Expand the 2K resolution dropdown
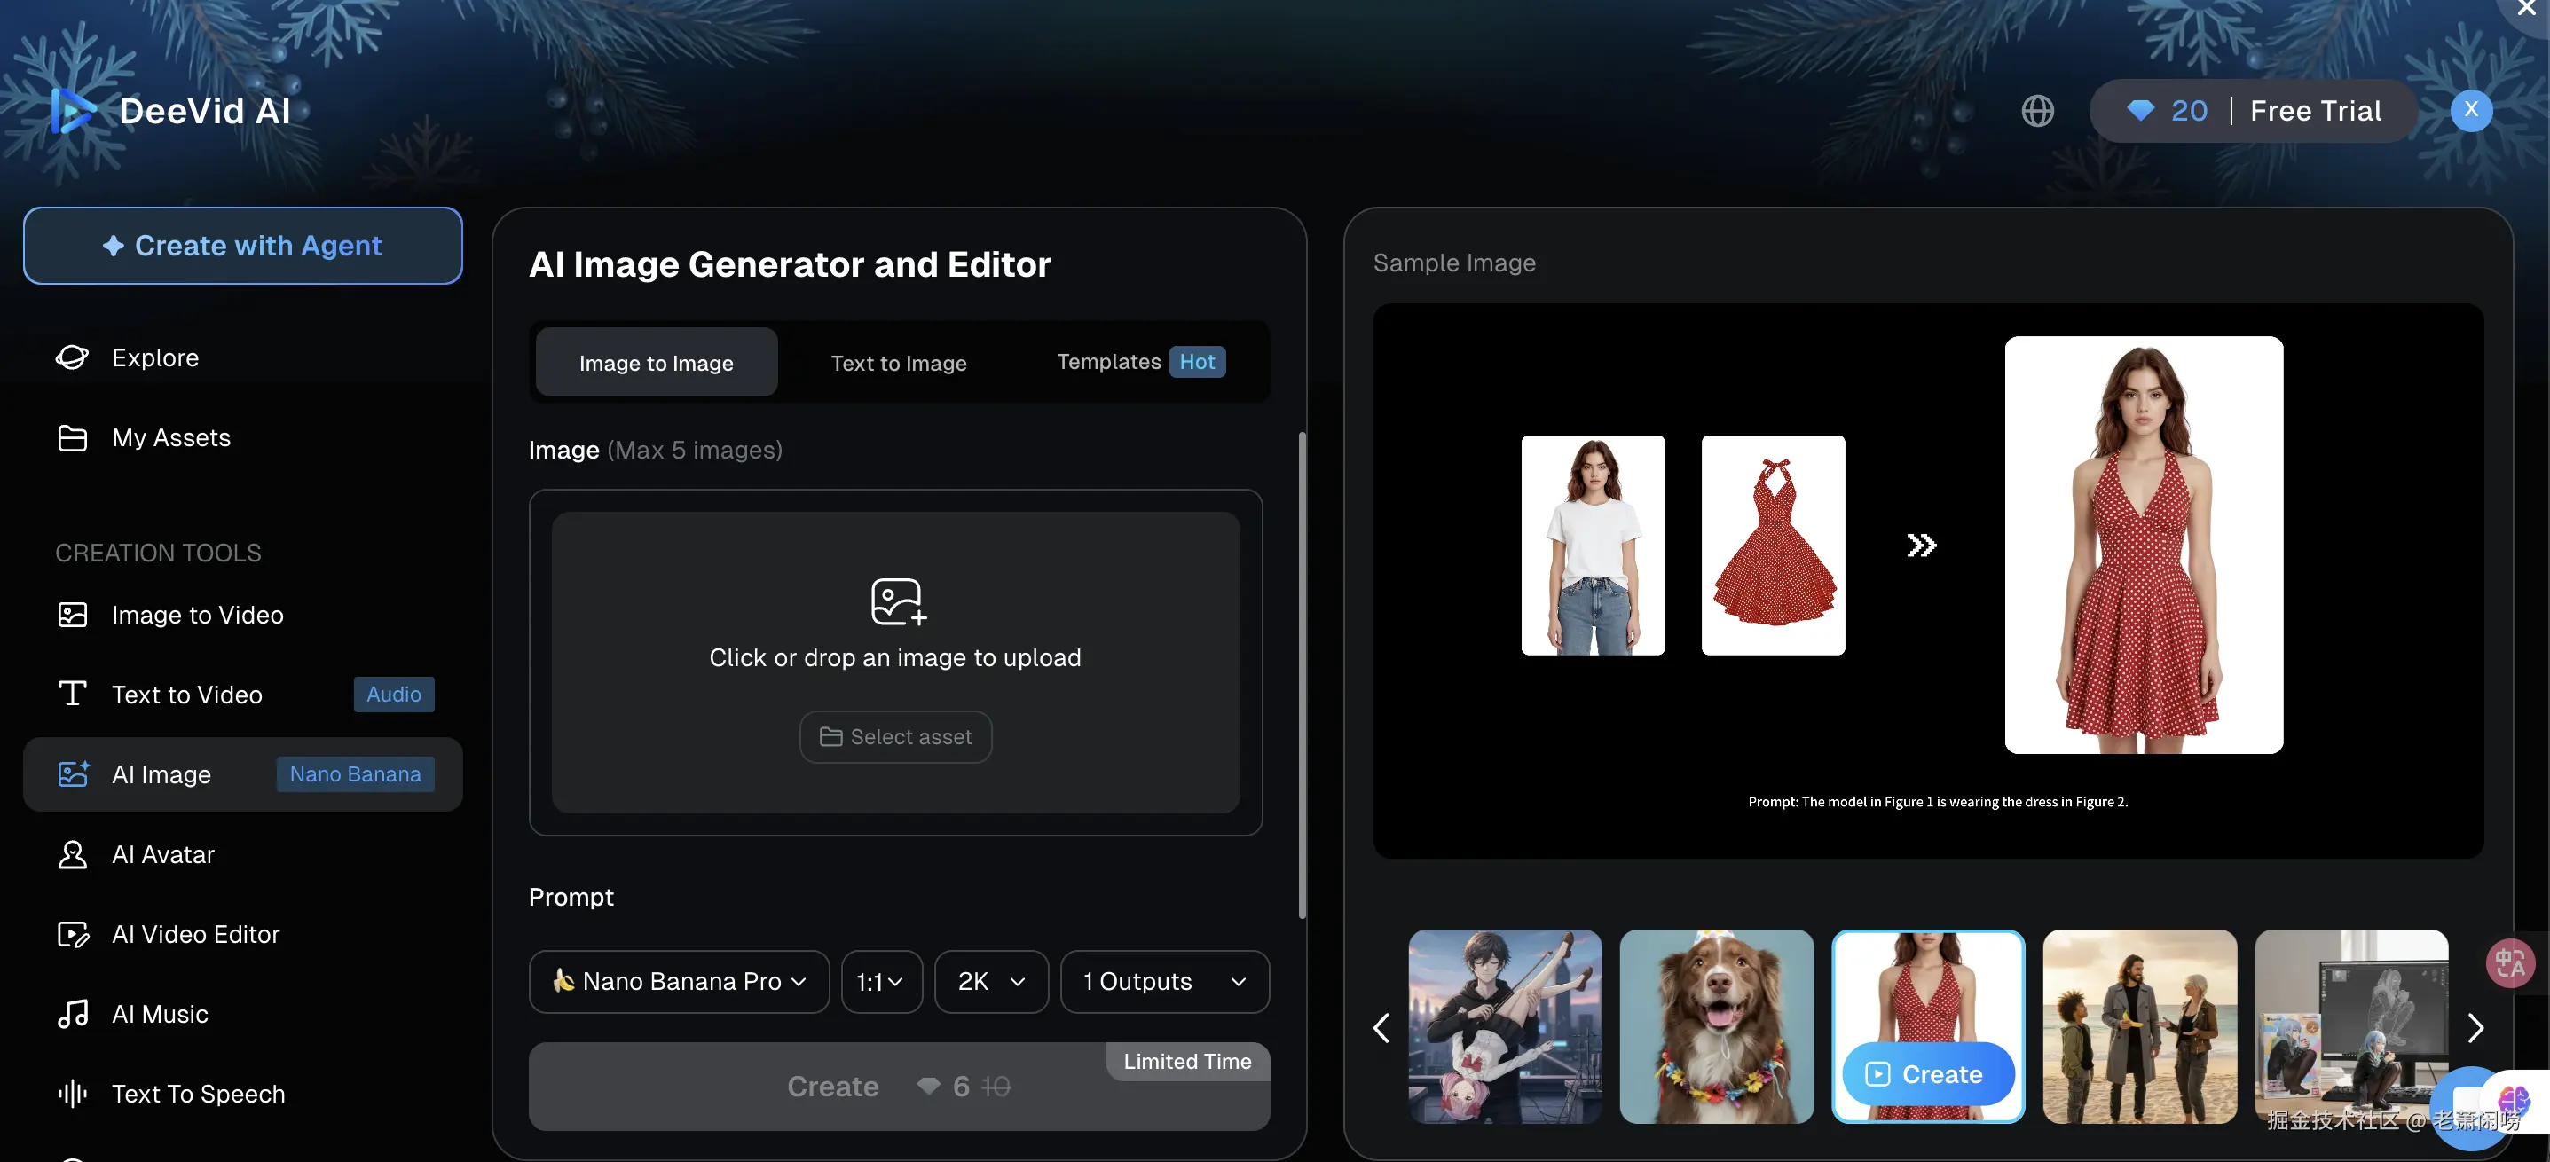Image resolution: width=2550 pixels, height=1162 pixels. click(x=990, y=981)
